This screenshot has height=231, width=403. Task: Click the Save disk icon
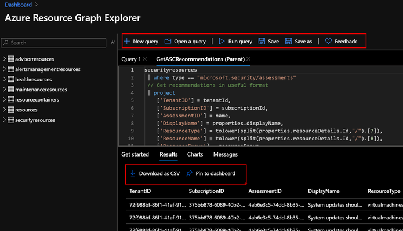pyautogui.click(x=262, y=41)
